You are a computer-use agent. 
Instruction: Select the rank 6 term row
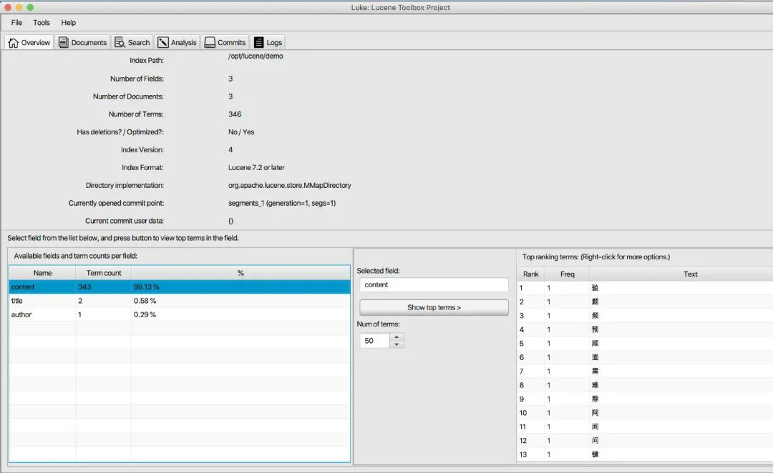[645, 357]
